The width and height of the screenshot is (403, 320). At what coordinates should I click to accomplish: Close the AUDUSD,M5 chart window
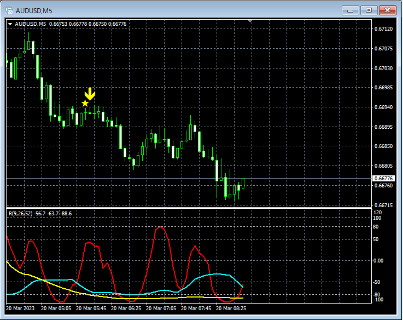click(x=387, y=10)
